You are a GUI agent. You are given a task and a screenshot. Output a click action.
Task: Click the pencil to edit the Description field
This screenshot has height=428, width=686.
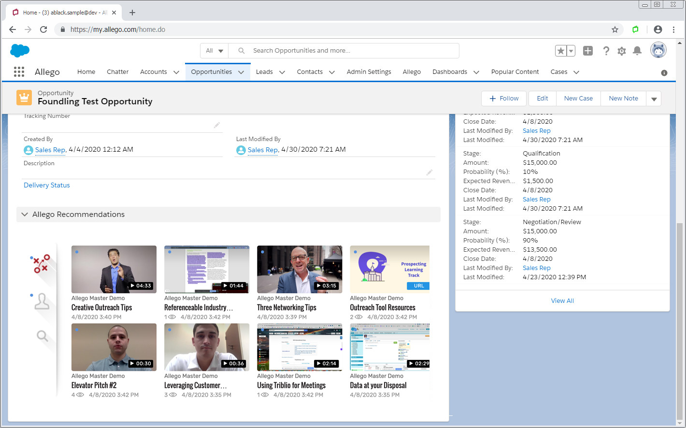pyautogui.click(x=429, y=172)
